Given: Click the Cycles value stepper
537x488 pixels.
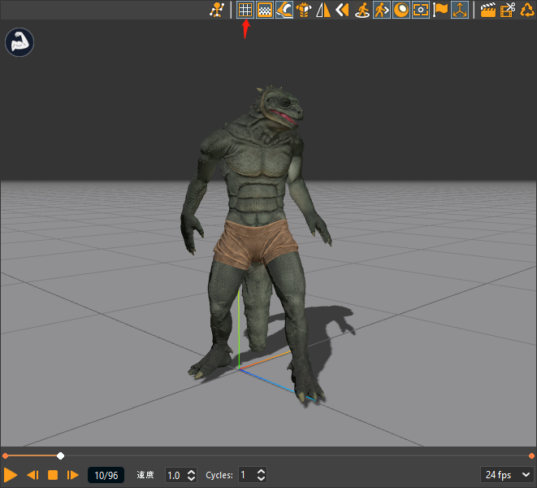Looking at the screenshot, I should (x=260, y=474).
